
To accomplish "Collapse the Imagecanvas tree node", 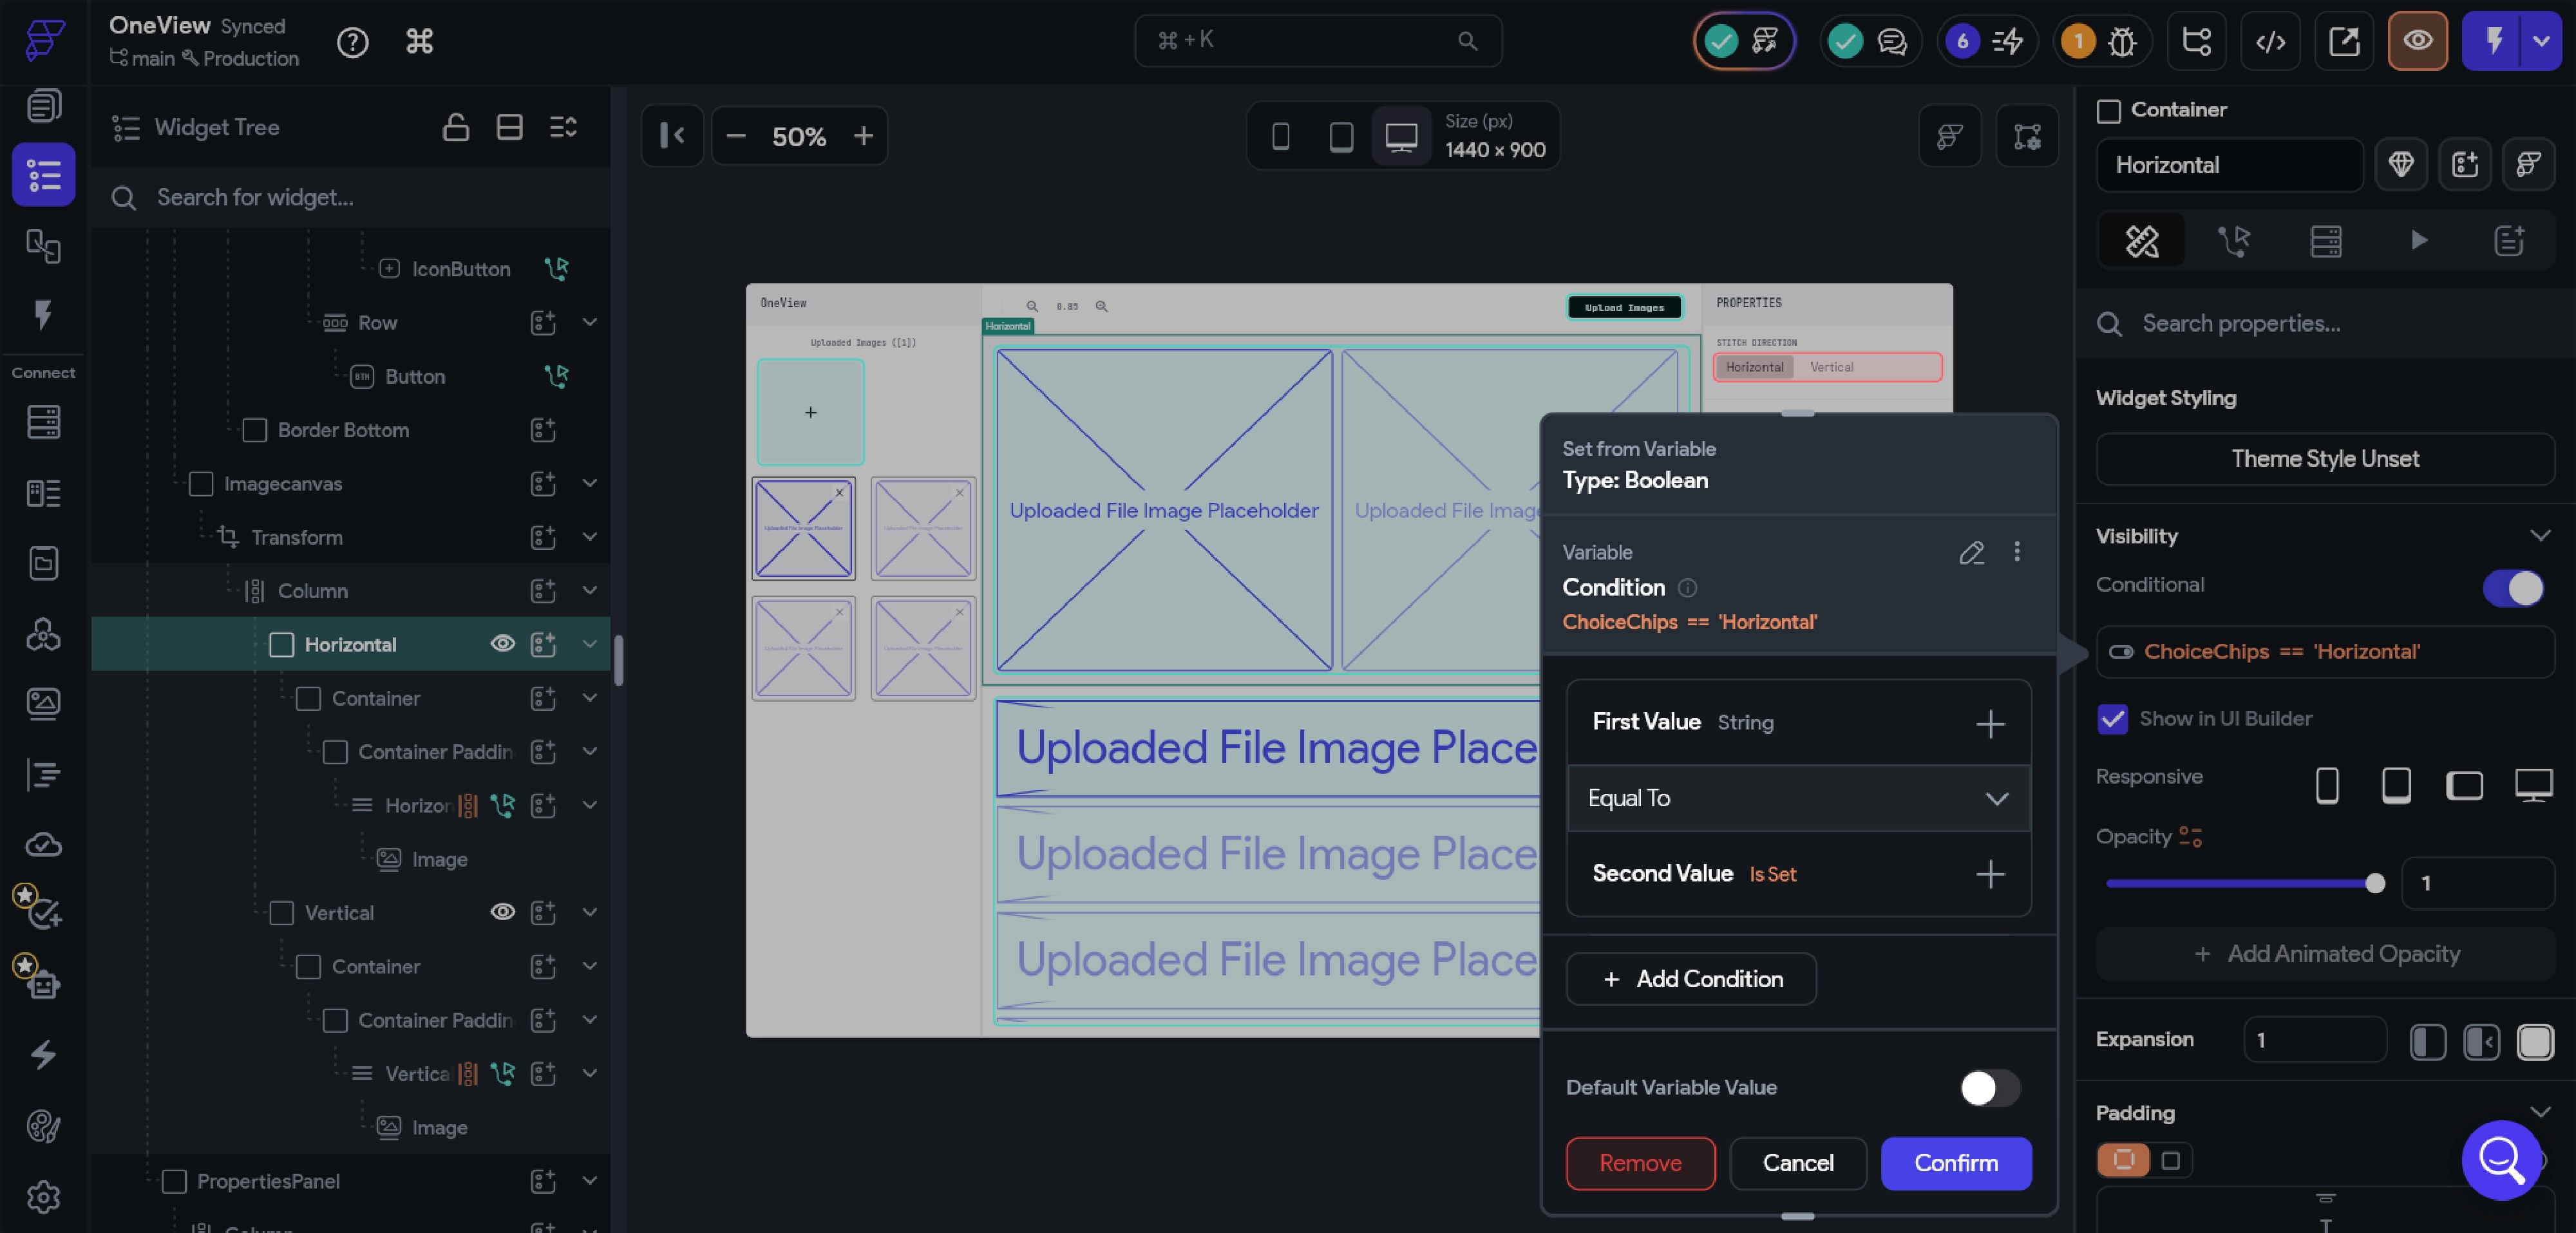I will pos(590,483).
